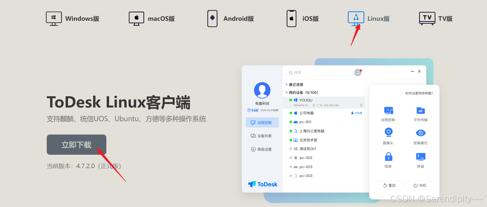Click the 终端 terminal icon

pos(421,157)
